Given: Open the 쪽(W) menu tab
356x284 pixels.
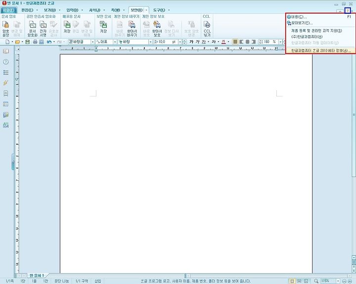Looking at the screenshot, I should (x=116, y=10).
